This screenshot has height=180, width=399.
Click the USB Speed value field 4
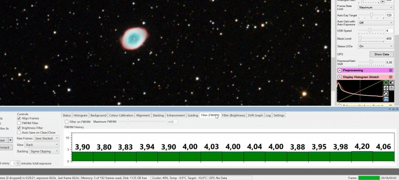[390, 31]
